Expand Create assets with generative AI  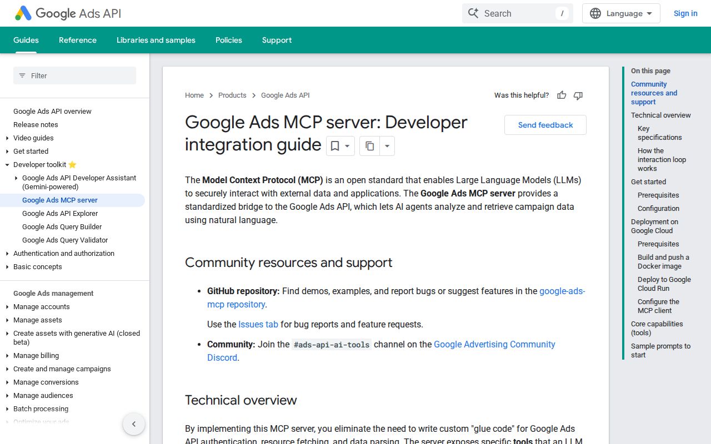point(7,334)
